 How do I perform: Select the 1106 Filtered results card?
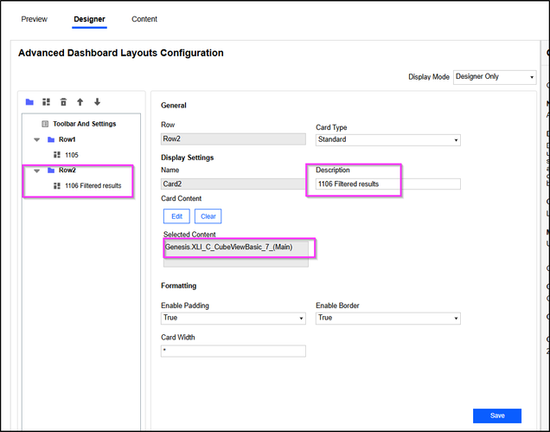coord(93,185)
